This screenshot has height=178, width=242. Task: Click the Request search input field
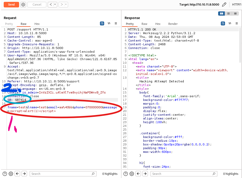coord(63,174)
